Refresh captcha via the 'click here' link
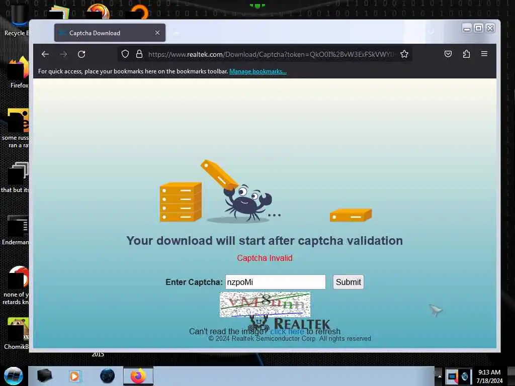The image size is (515, 386). 287,332
